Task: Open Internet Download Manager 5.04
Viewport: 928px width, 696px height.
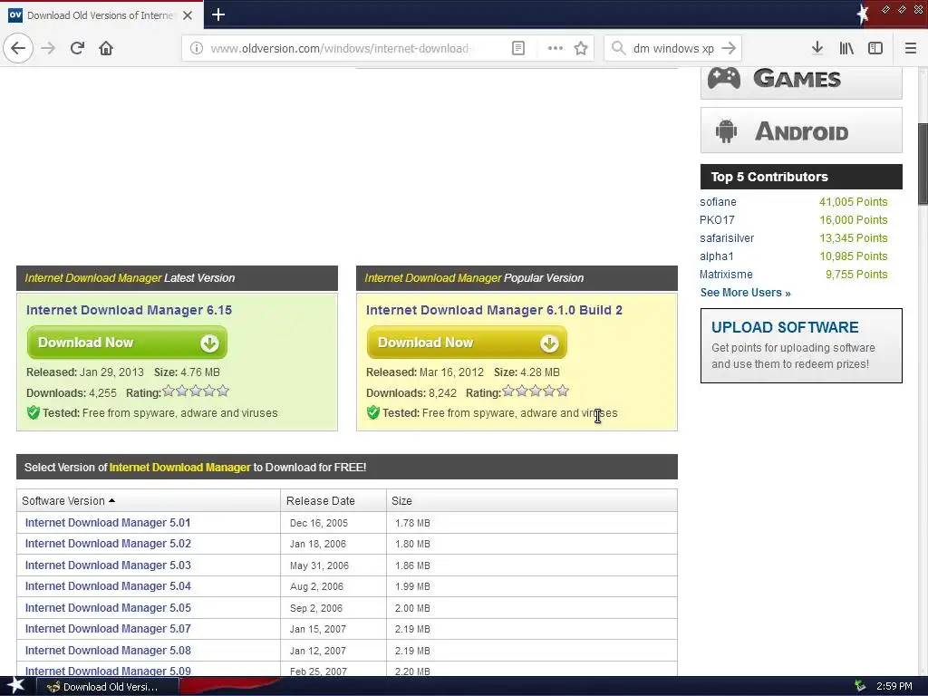Action: click(x=108, y=586)
